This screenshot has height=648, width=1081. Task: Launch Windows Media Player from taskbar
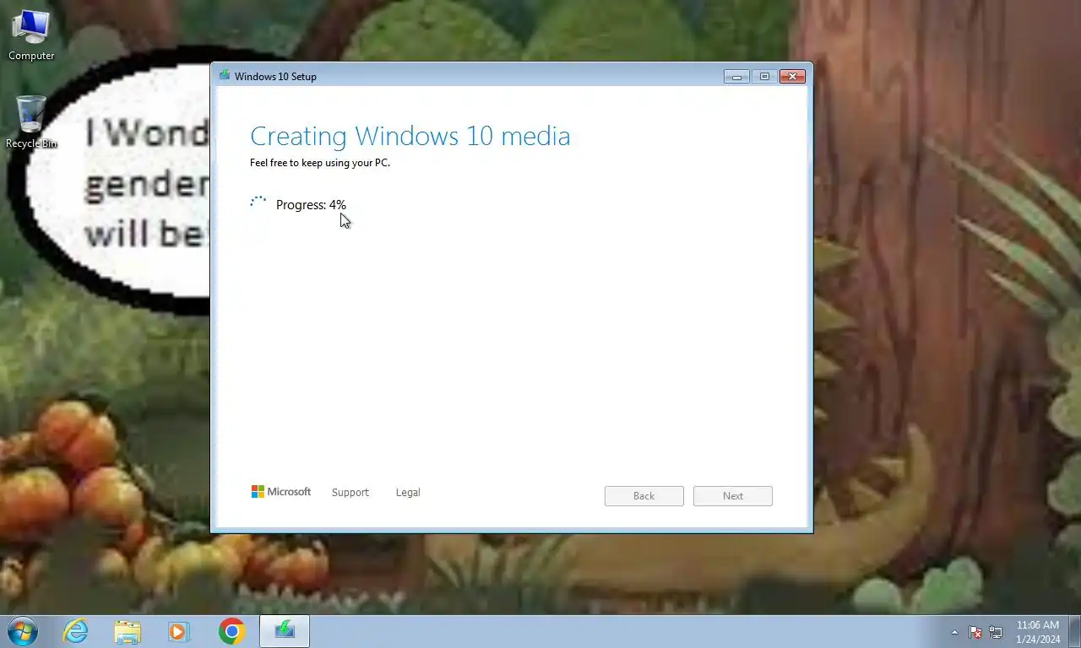tap(179, 631)
